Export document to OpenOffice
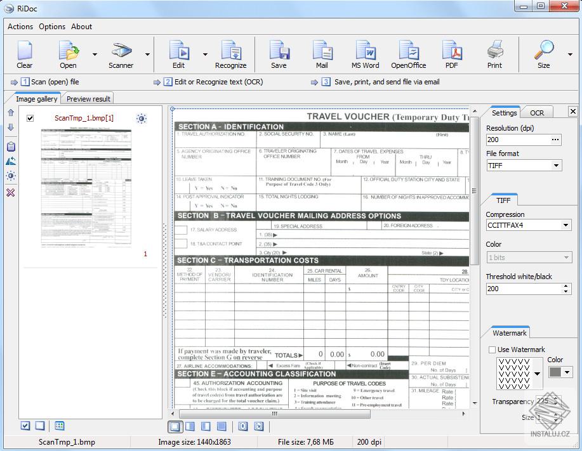The image size is (582, 451). pyautogui.click(x=408, y=55)
